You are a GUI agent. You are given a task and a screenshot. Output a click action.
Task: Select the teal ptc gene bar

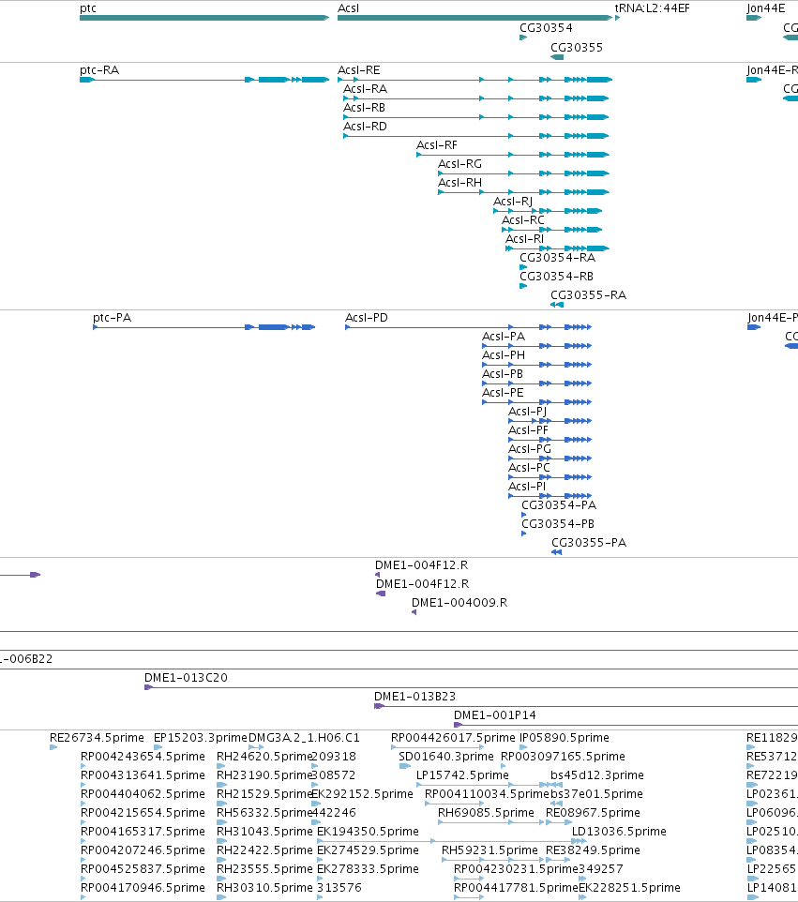tap(204, 18)
